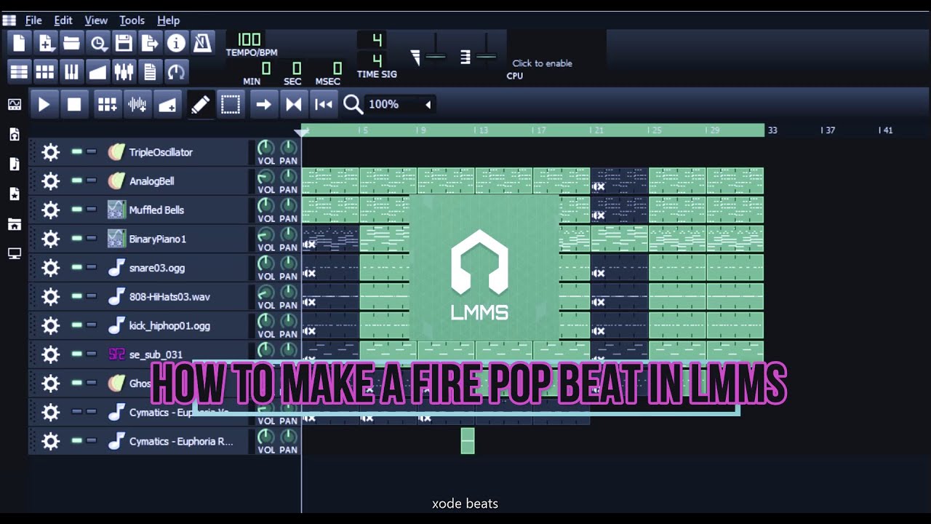Mute the se_sub_031 track

click(x=76, y=354)
